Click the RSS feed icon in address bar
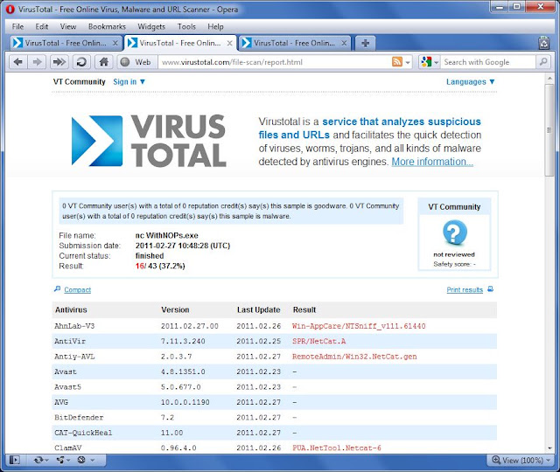Screen dimensions: 560x472 click(396, 62)
